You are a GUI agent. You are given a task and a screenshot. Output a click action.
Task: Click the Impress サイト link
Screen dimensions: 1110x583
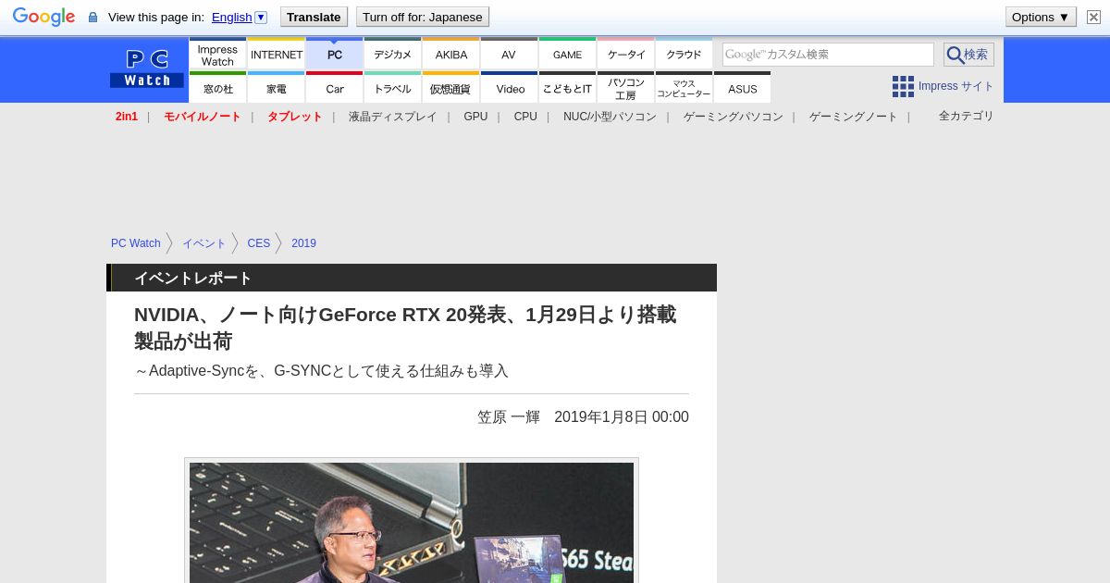tap(956, 86)
